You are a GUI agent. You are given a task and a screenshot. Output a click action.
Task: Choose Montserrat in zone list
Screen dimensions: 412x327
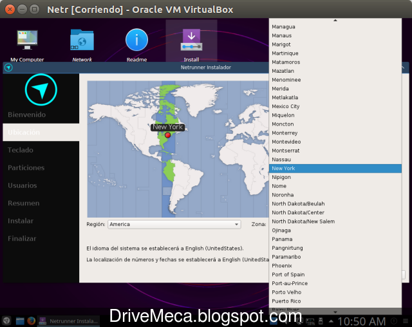coord(335,151)
